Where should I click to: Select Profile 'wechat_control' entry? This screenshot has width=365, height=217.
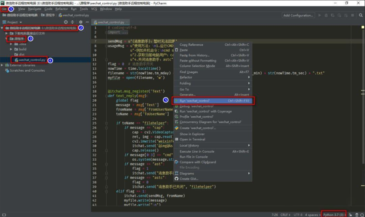click(213, 117)
